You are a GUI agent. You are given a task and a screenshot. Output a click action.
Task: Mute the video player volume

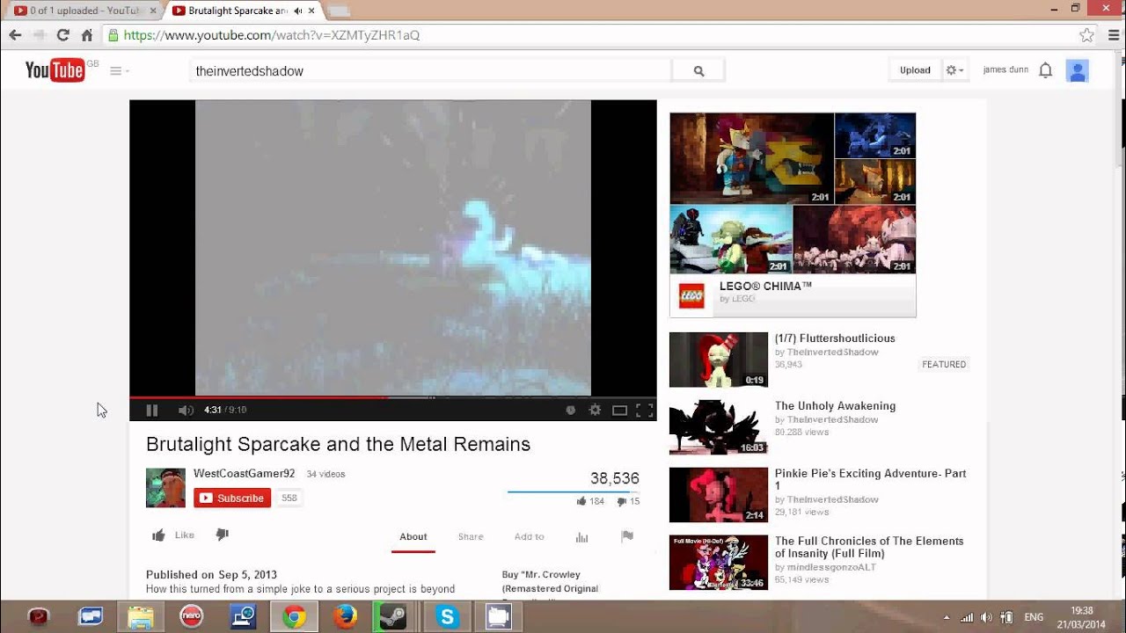coord(186,410)
